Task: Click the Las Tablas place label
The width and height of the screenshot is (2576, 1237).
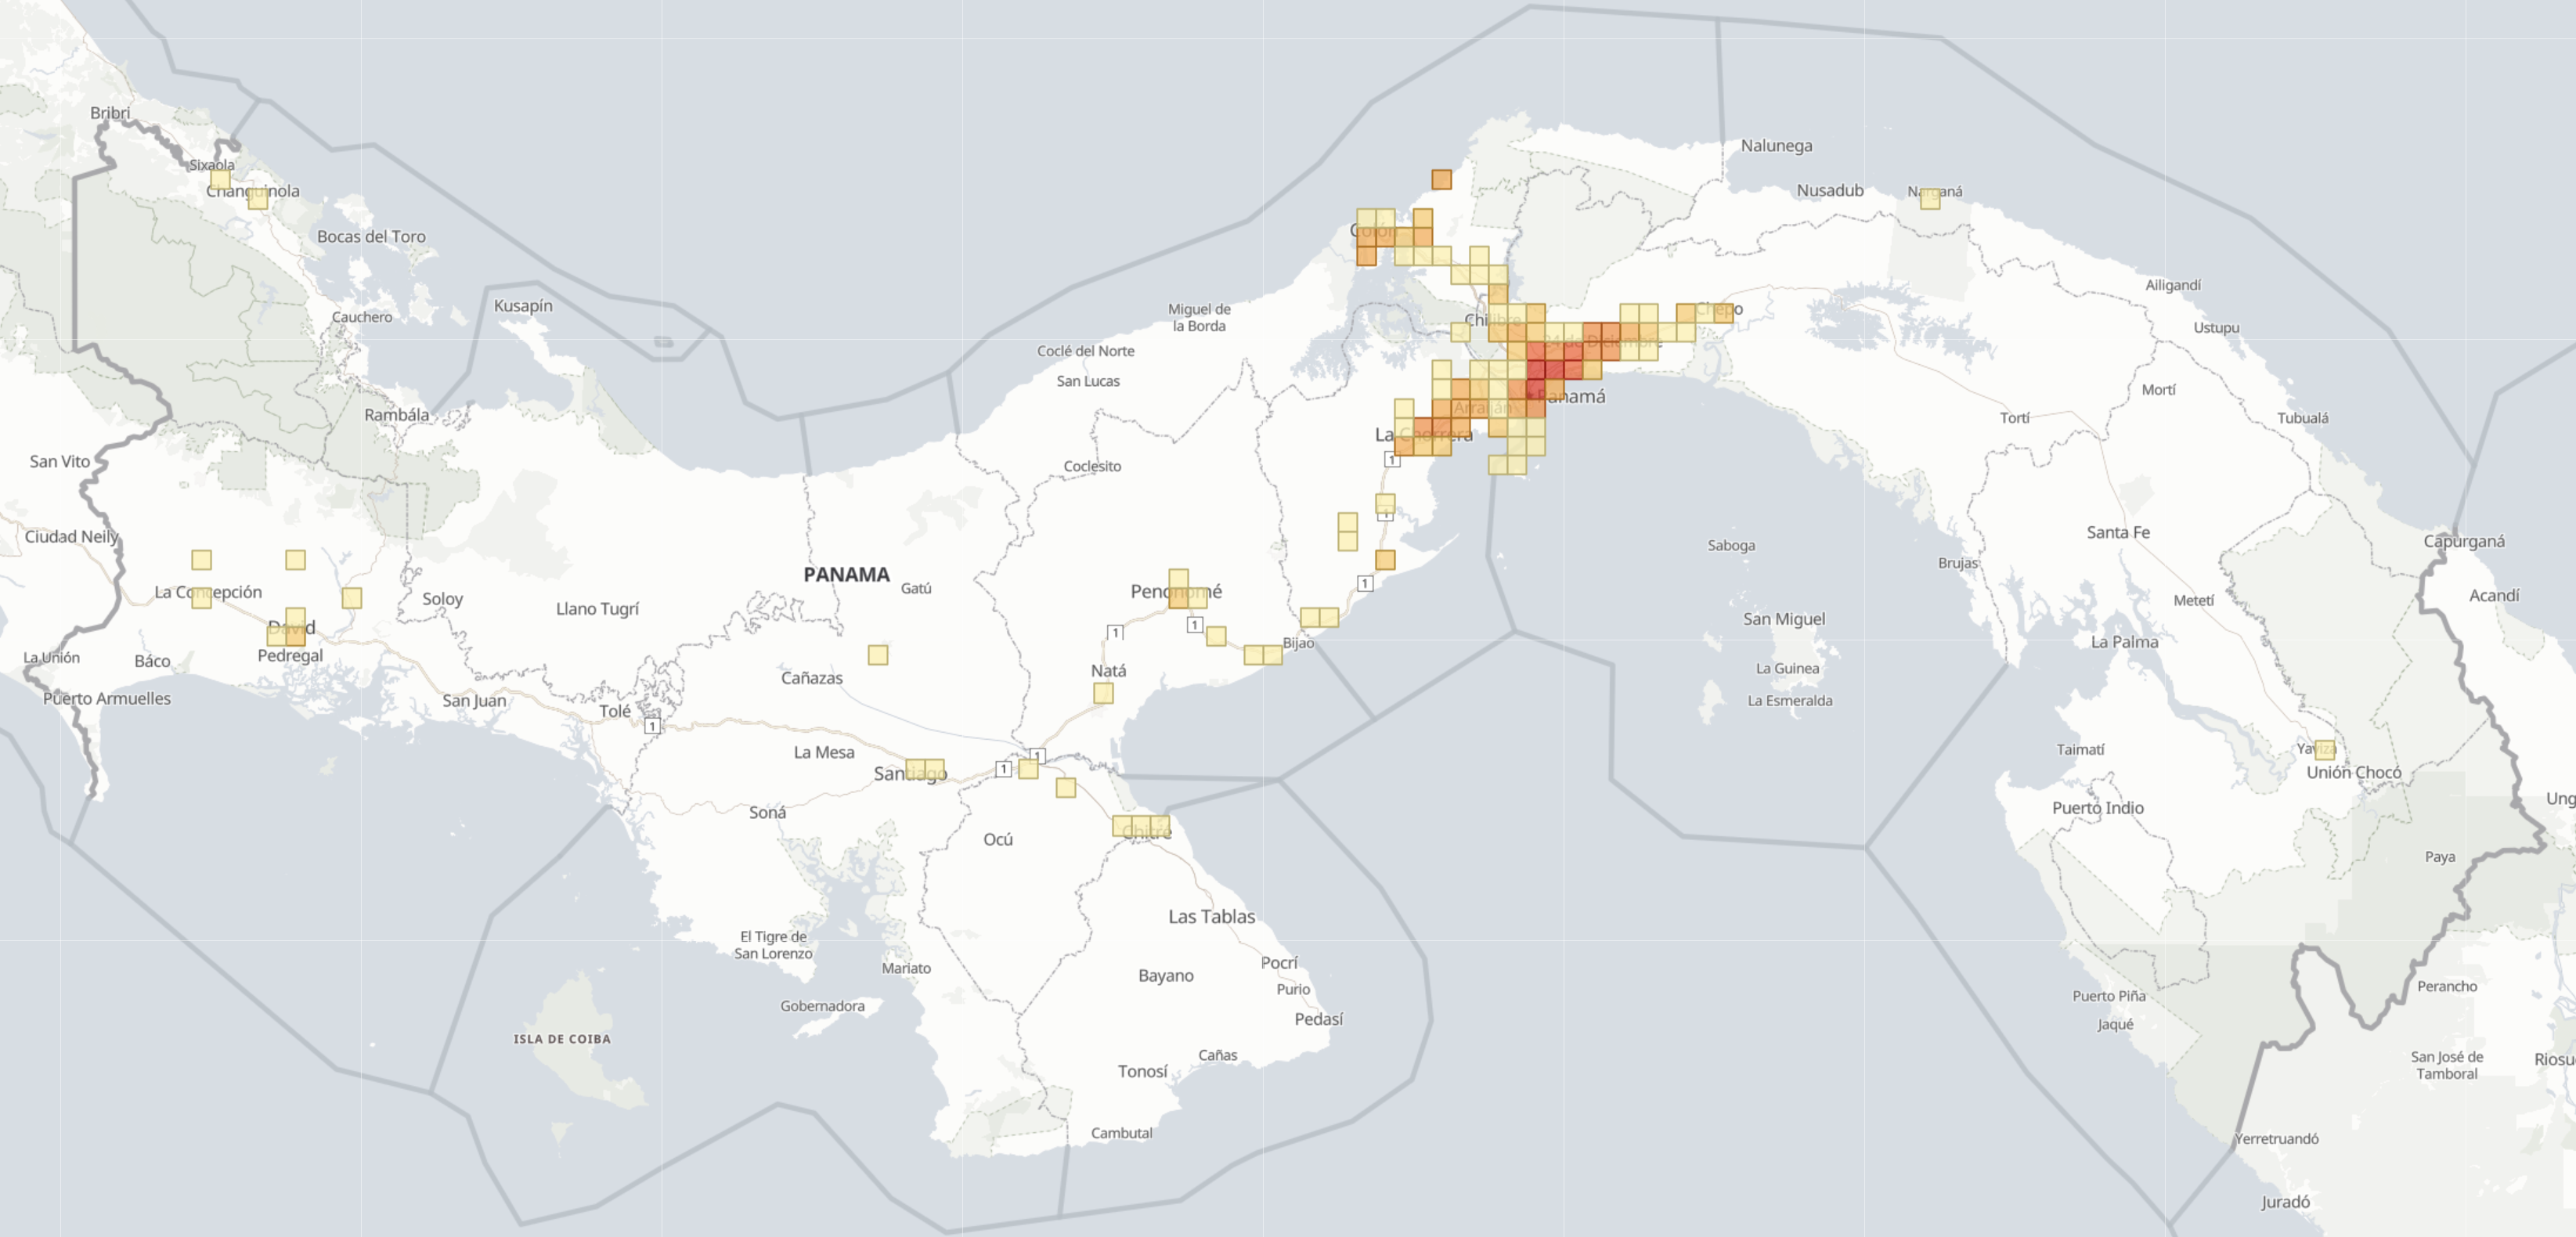Action: 1212,916
